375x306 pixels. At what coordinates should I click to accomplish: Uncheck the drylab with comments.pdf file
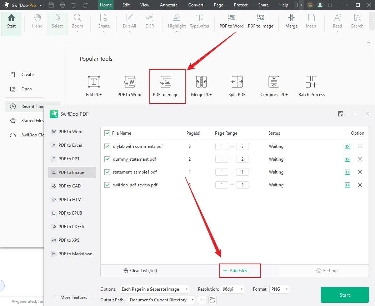(107, 146)
